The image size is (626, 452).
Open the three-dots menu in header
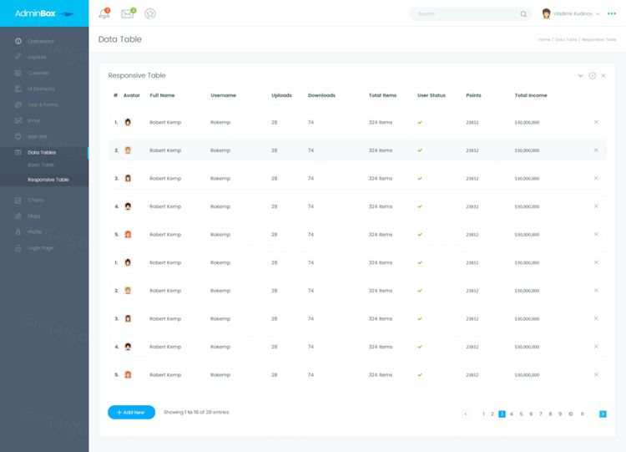[612, 13]
